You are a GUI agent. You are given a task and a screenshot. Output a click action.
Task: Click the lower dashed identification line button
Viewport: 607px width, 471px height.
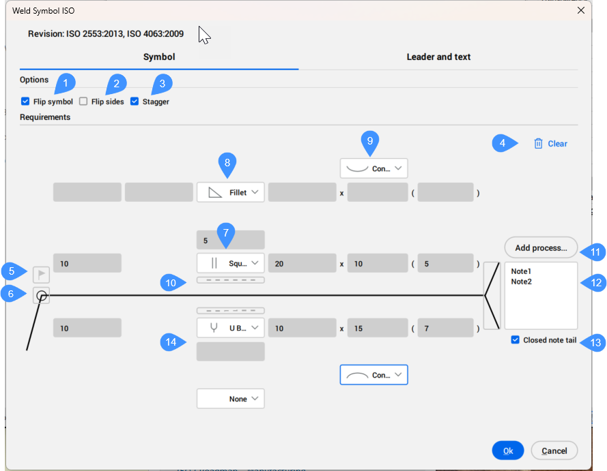pos(230,311)
